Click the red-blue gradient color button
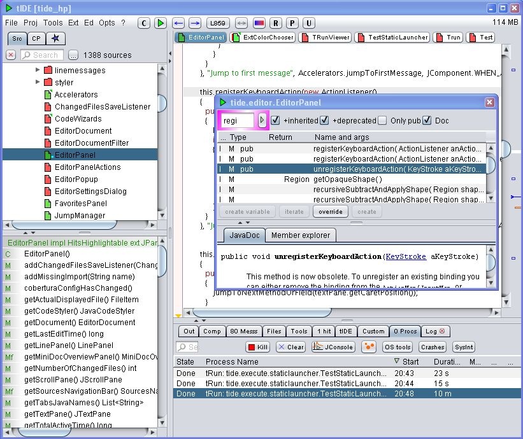 click(259, 23)
